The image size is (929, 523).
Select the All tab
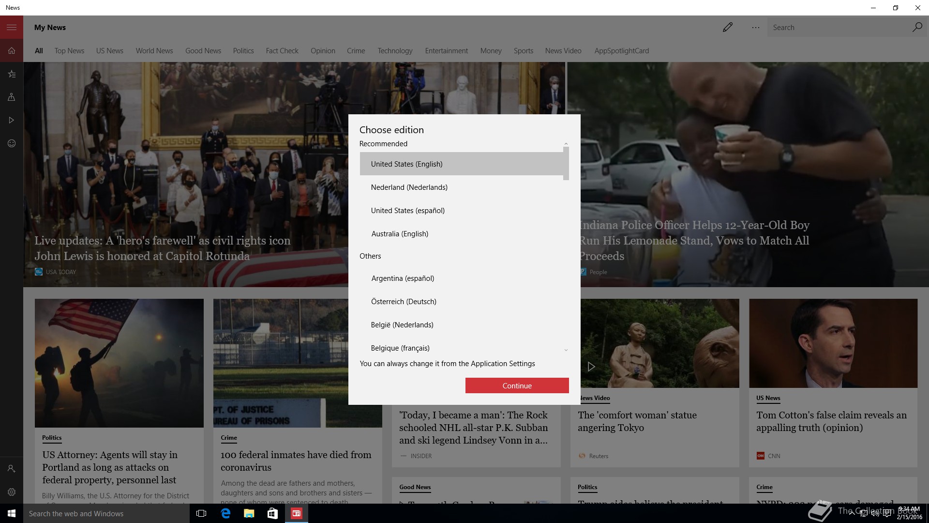click(x=39, y=51)
